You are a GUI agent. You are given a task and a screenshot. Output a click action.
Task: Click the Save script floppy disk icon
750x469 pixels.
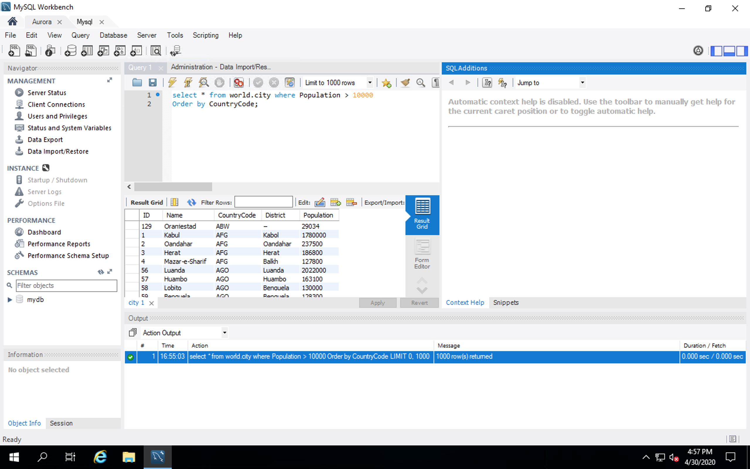[x=152, y=82]
